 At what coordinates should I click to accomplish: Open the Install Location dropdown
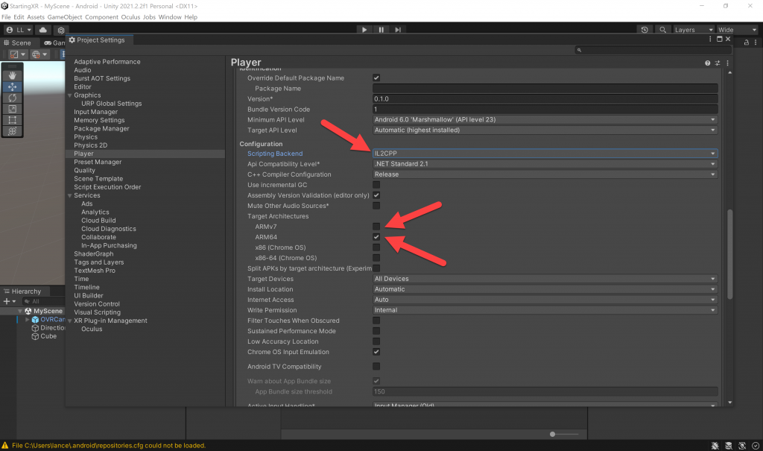tap(545, 289)
